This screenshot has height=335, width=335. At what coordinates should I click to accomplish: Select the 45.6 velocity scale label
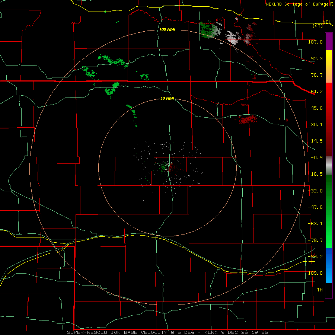pos(317,108)
